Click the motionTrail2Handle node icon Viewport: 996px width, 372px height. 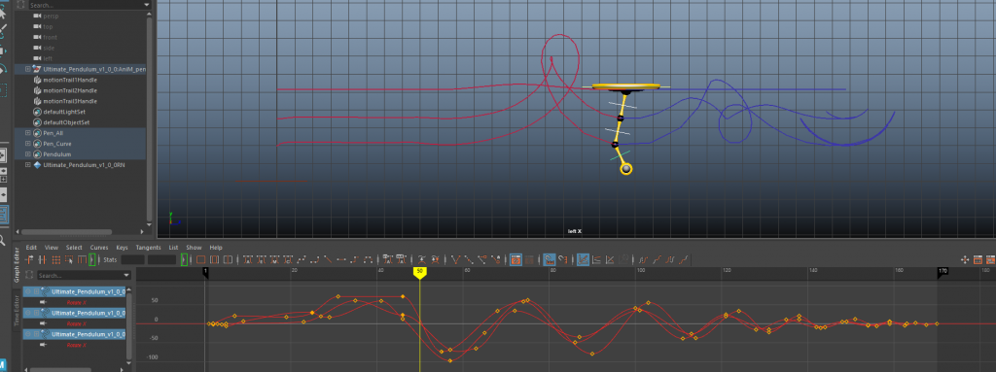point(37,90)
